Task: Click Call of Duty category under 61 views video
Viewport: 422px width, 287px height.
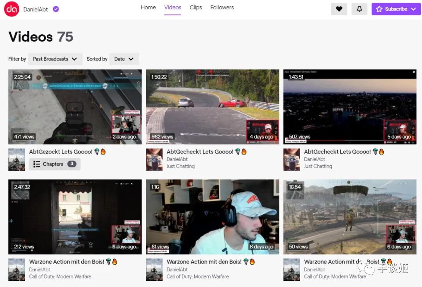Action: pyautogui.click(x=198, y=276)
